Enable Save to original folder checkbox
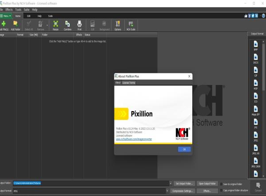266x196 pixels. pos(221,184)
